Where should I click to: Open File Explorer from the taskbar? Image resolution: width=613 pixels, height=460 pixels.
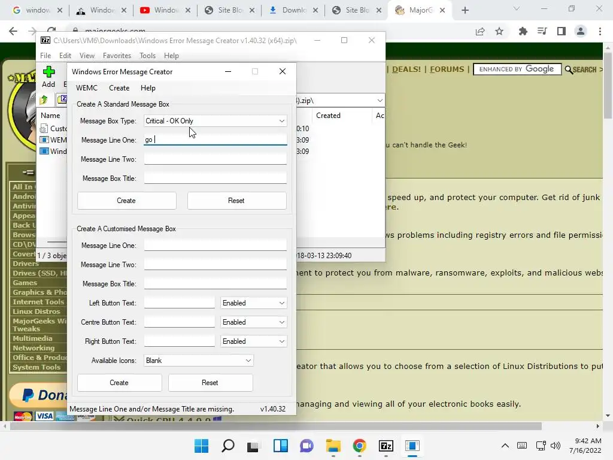333,446
